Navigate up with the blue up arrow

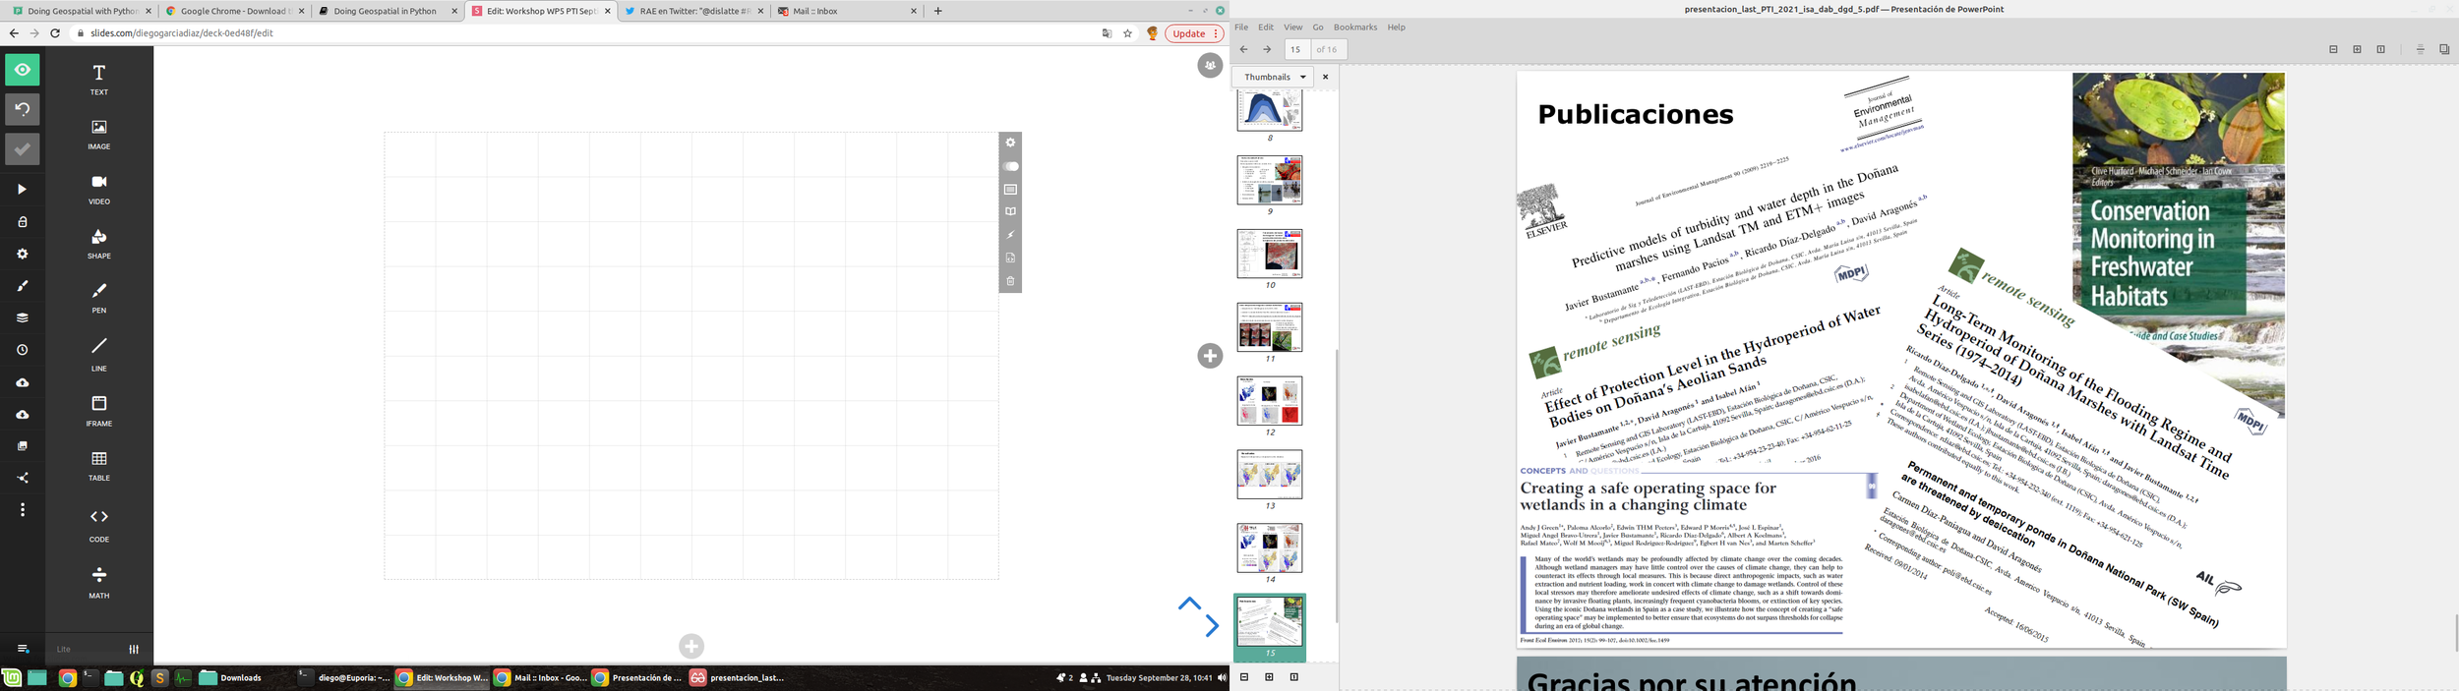click(1189, 604)
